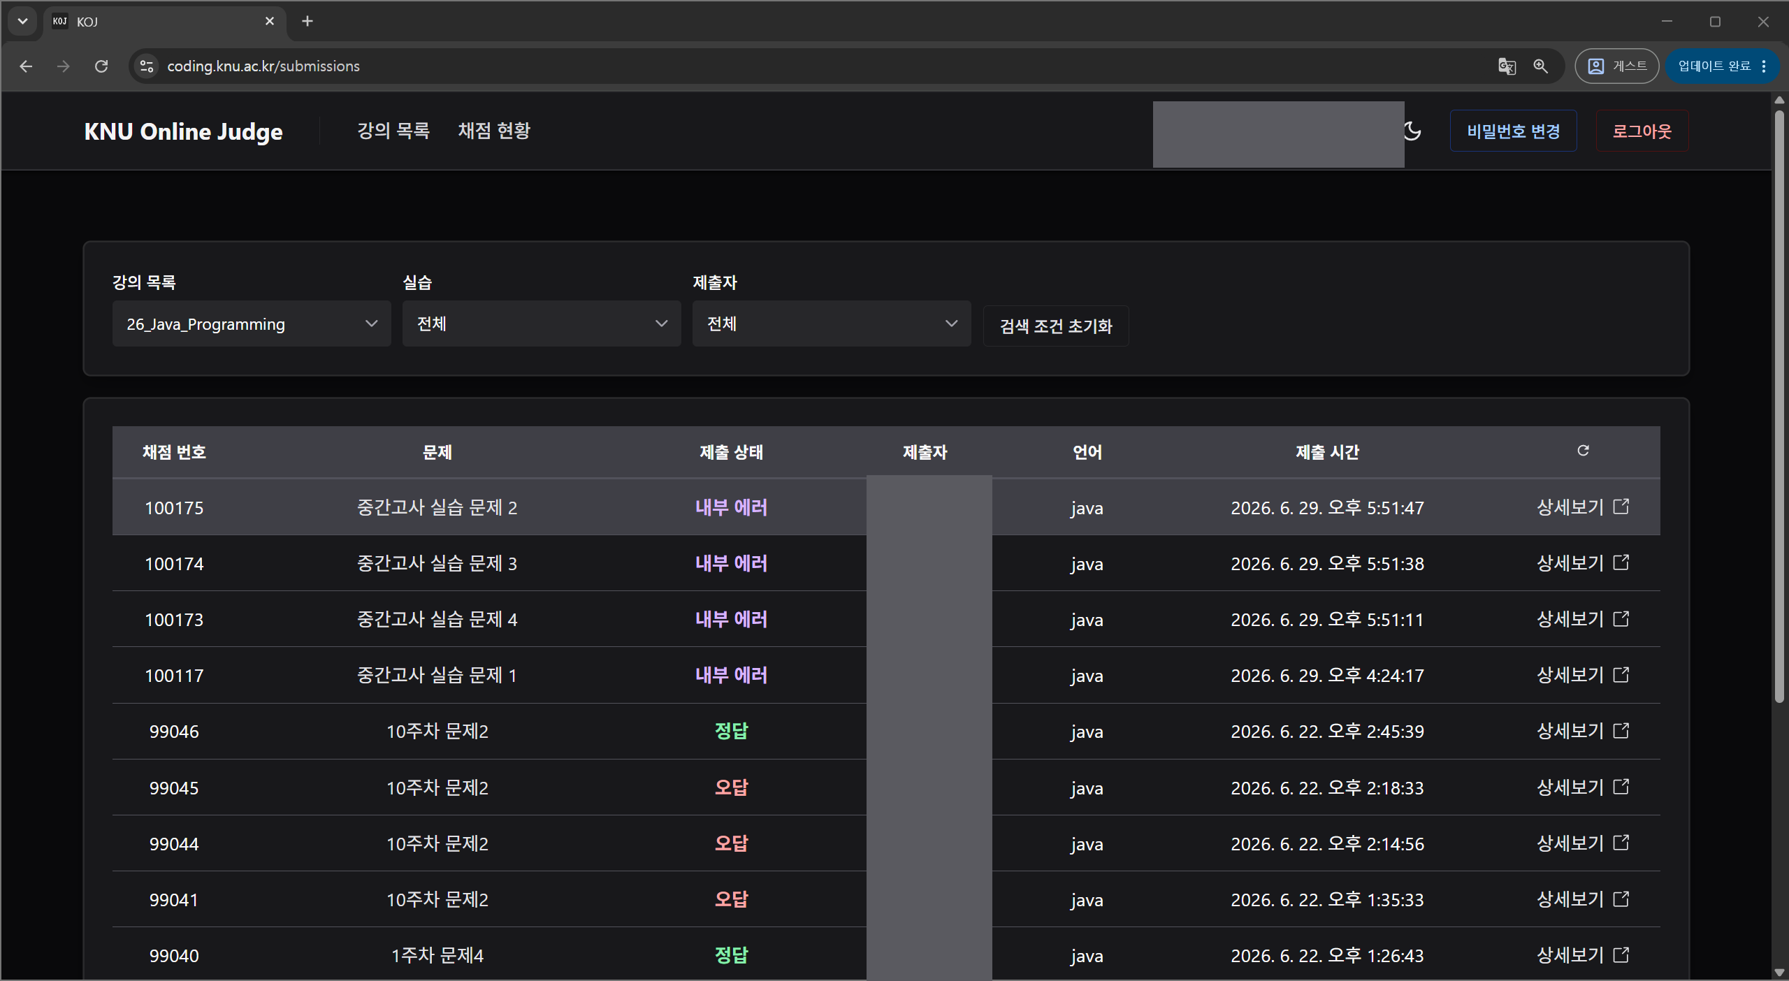
Task: Click the KNU Online Judge logo
Action: [x=184, y=131]
